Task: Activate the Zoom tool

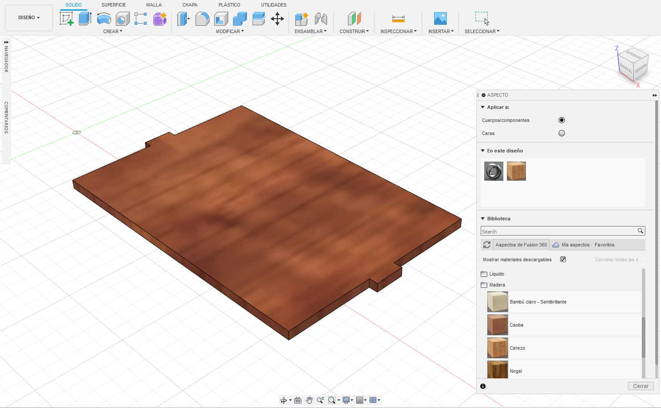Action: click(320, 400)
